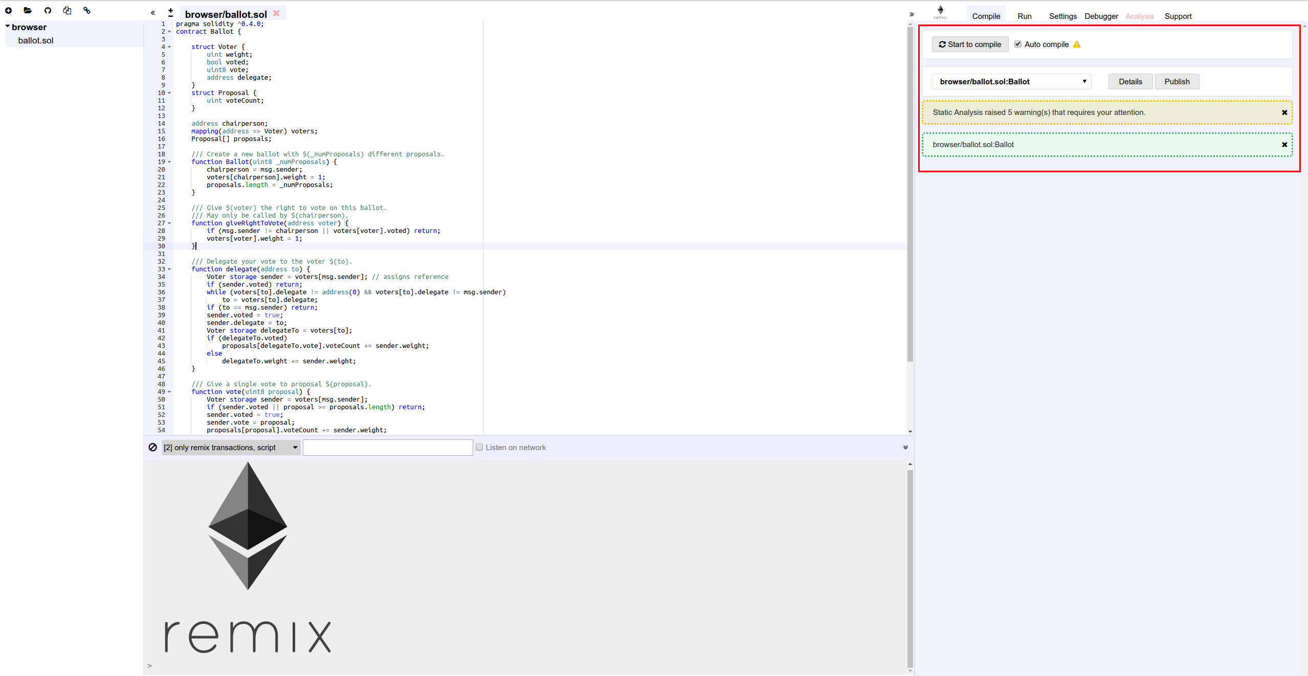This screenshot has height=676, width=1308.
Task: Open the terminal filter dropdown 'only remix transactions, script'
Action: (231, 448)
